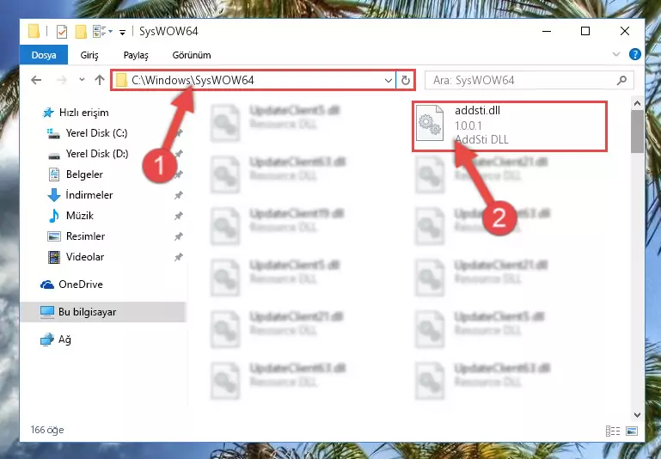The image size is (661, 459).
Task: Expand the ribbon with the chevron
Action: [x=616, y=54]
